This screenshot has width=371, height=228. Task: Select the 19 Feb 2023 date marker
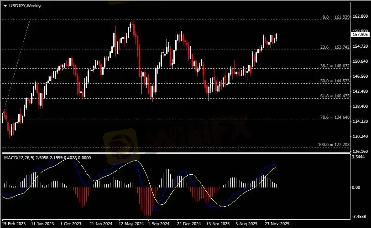pos(14,224)
